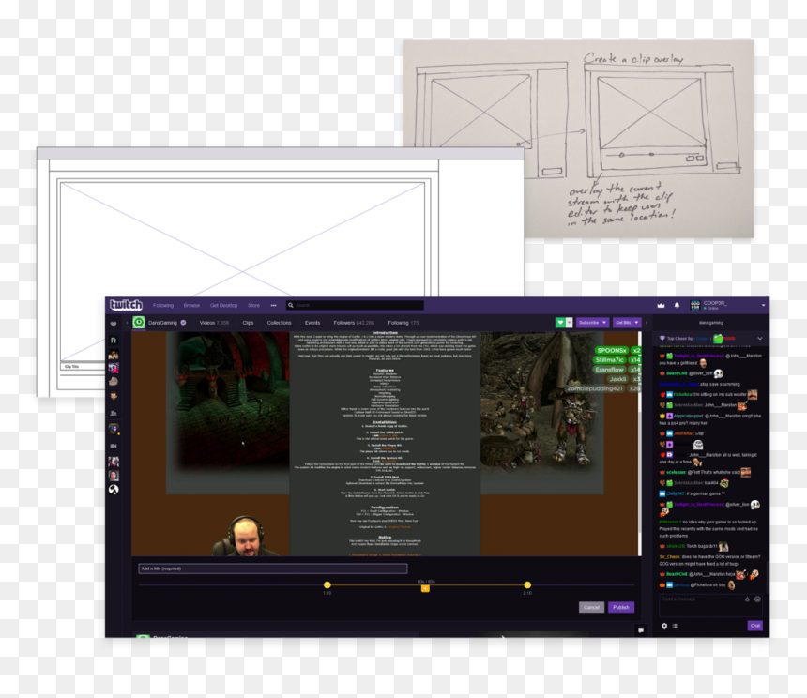Click the Twitch logo

[x=126, y=305]
